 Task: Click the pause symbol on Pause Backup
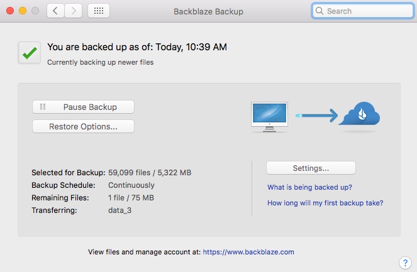click(x=43, y=107)
